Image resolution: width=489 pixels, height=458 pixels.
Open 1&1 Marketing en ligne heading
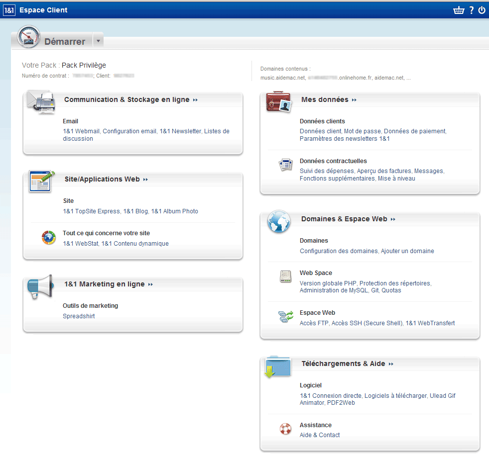pyautogui.click(x=105, y=284)
